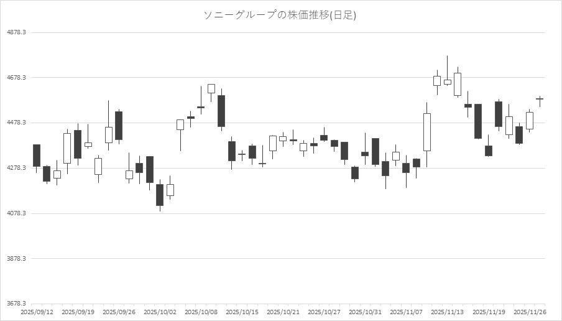Click the 4678.3 y-axis label
562x321 pixels.
click(16, 78)
